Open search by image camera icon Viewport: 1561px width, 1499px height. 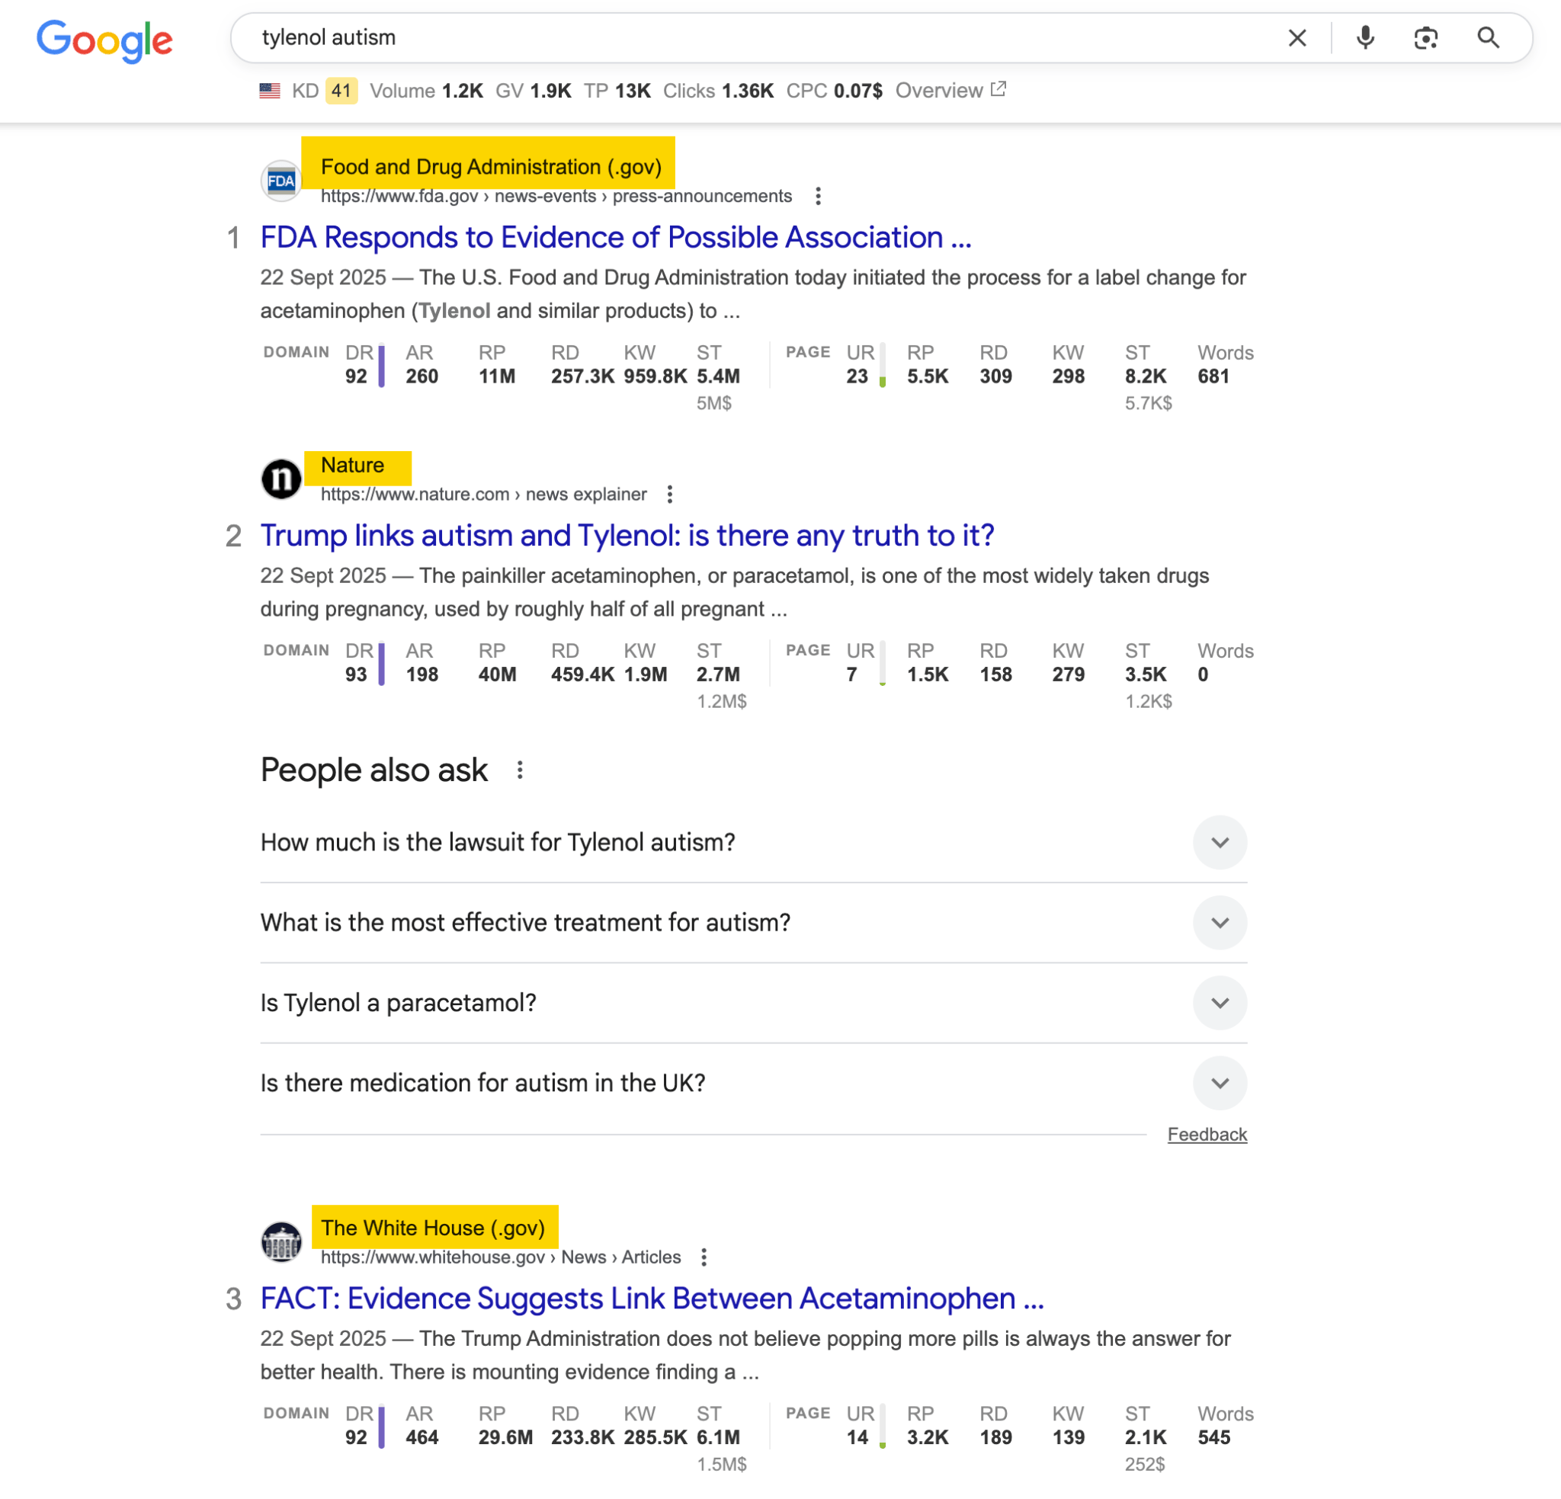1425,37
